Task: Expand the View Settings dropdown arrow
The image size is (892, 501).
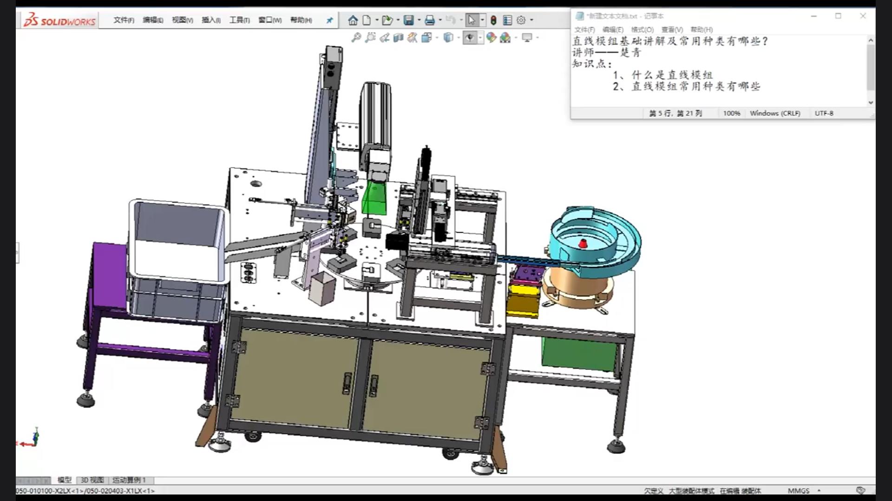Action: (x=538, y=38)
